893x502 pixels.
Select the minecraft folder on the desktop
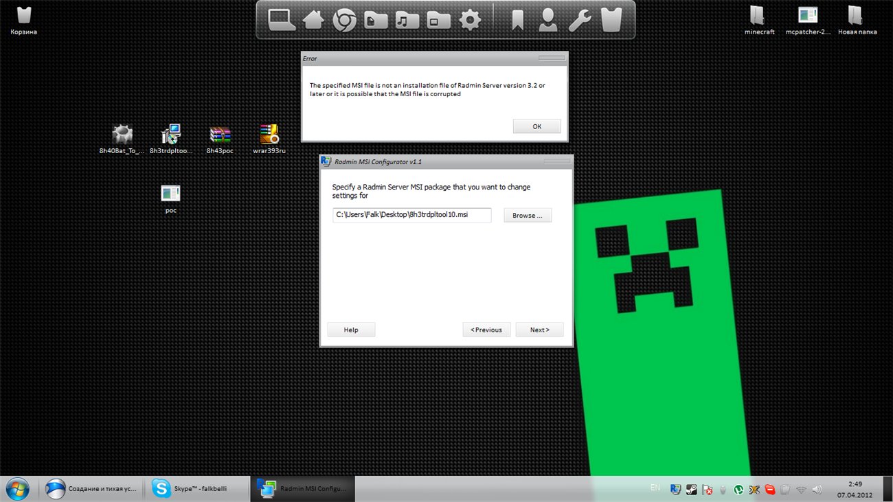759,21
